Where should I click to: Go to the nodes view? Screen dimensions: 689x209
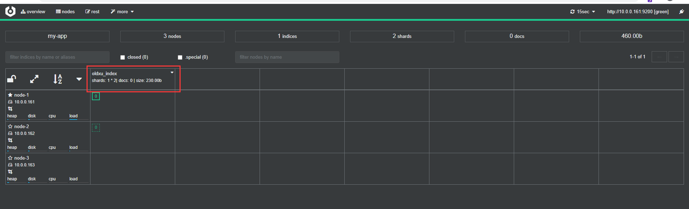point(65,11)
